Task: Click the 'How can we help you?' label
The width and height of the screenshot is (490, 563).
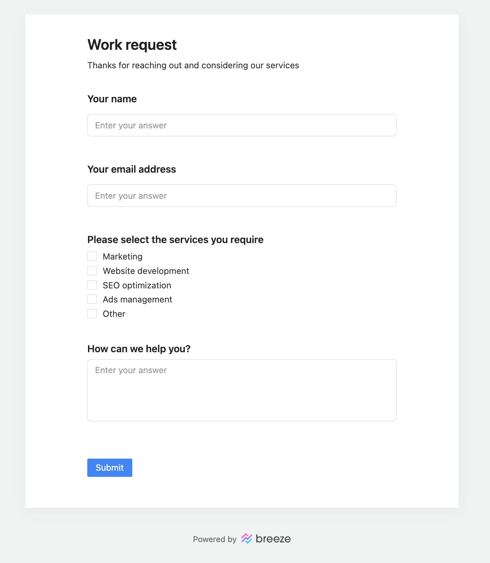Action: pyautogui.click(x=139, y=349)
